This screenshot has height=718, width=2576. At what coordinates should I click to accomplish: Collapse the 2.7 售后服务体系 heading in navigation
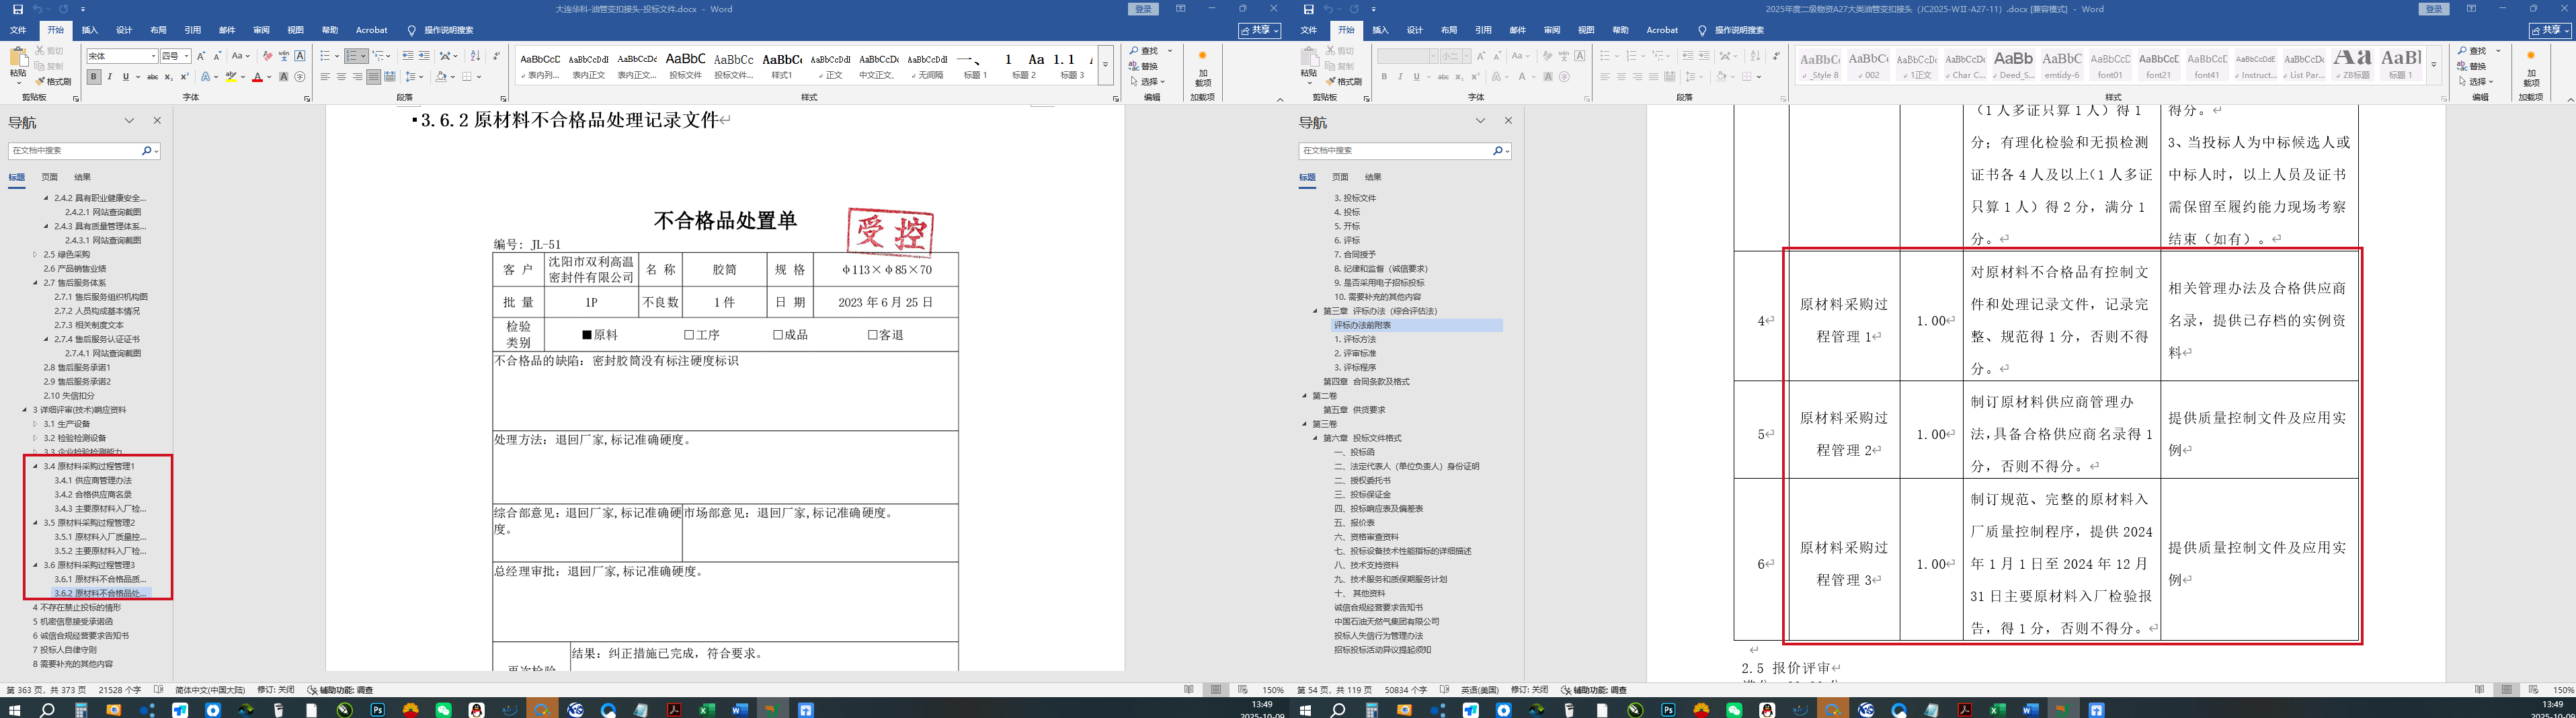[x=35, y=283]
